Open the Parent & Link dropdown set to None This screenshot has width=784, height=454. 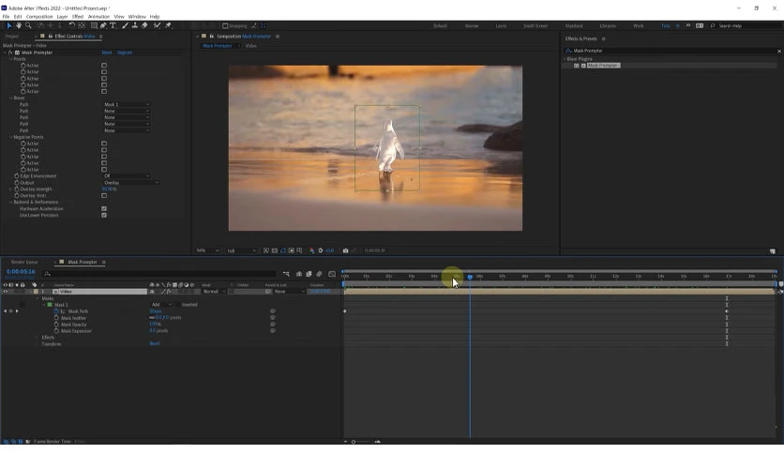point(289,292)
